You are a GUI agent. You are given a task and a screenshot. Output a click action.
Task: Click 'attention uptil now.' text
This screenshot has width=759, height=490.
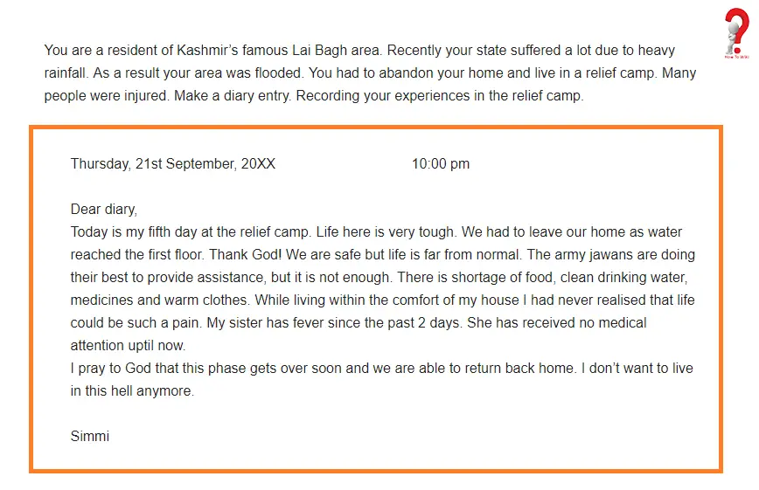pos(128,345)
